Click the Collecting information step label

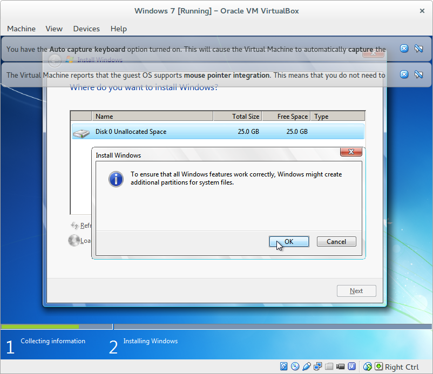click(53, 341)
